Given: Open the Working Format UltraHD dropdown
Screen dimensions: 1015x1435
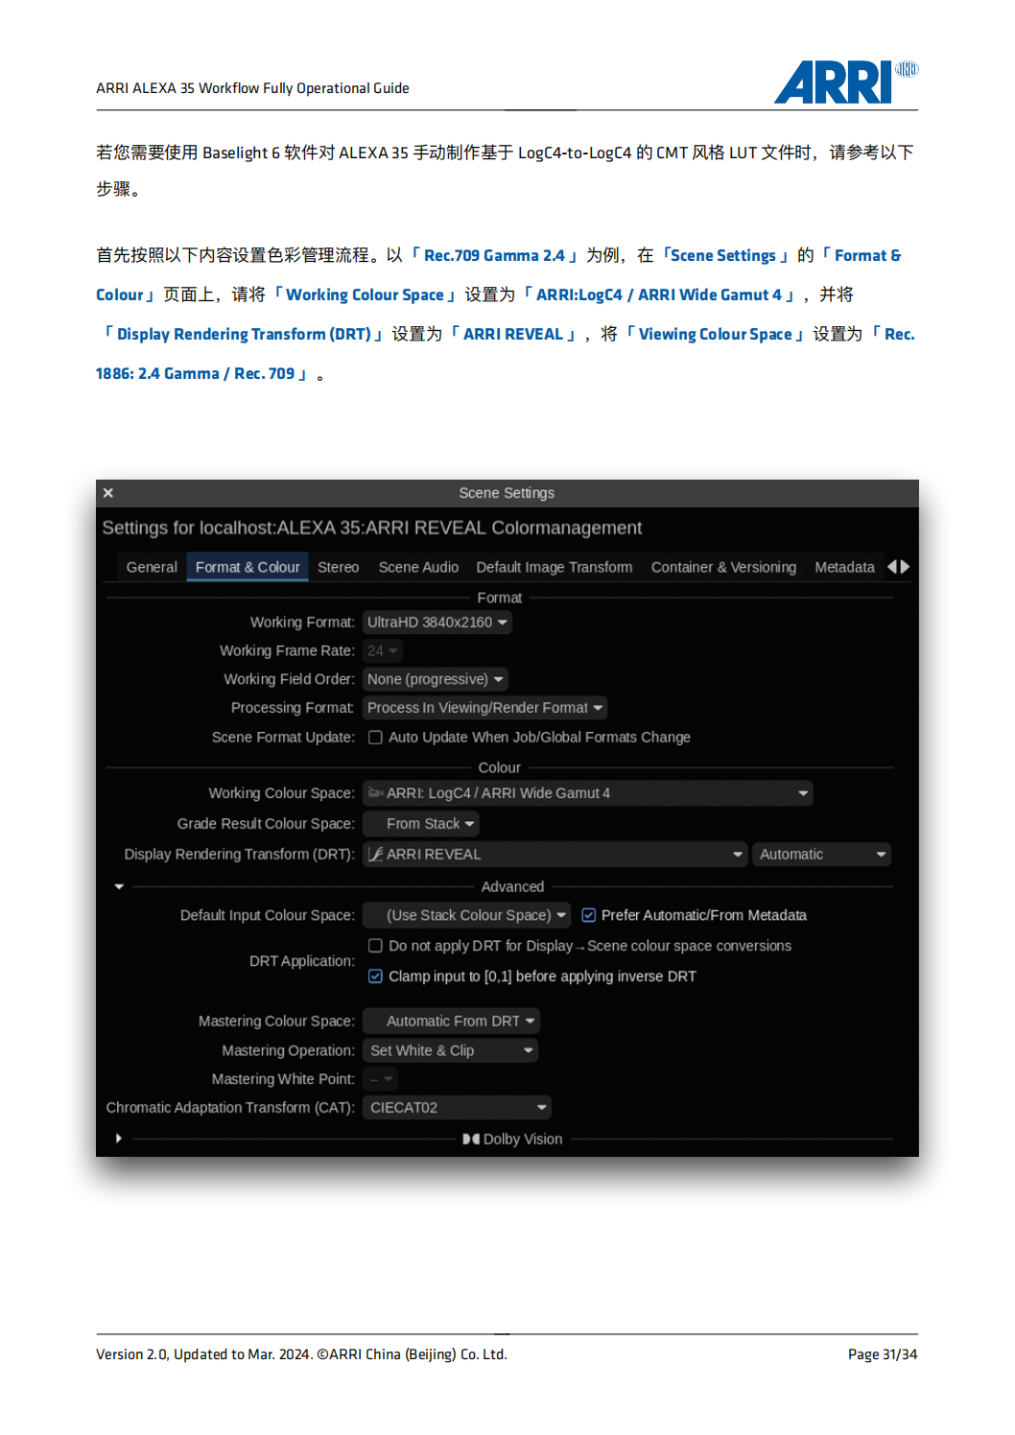Looking at the screenshot, I should pyautogui.click(x=437, y=622).
